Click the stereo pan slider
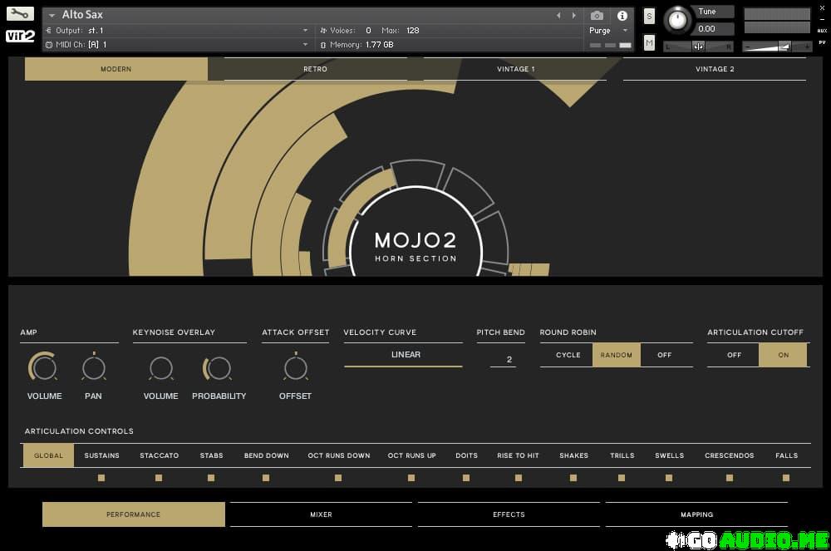 pos(699,47)
